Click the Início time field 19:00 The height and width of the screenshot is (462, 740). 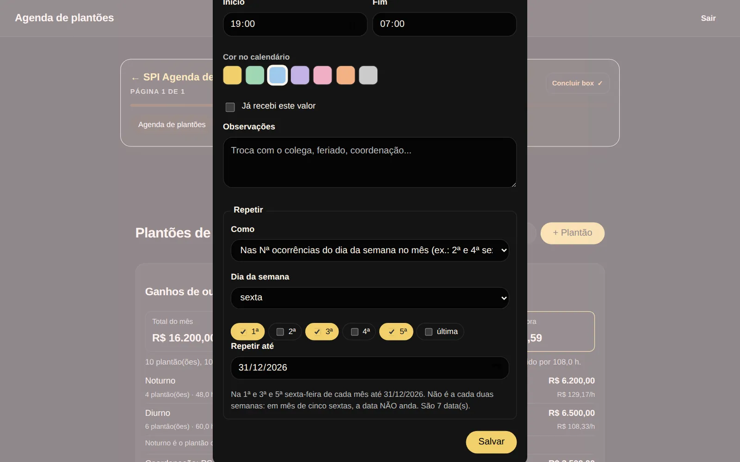(x=295, y=24)
